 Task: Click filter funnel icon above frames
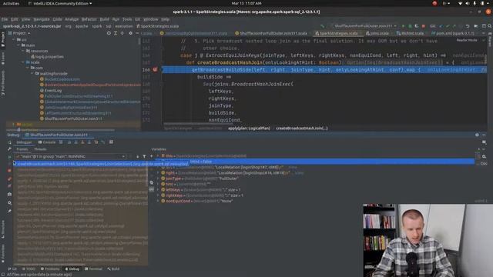(144, 156)
